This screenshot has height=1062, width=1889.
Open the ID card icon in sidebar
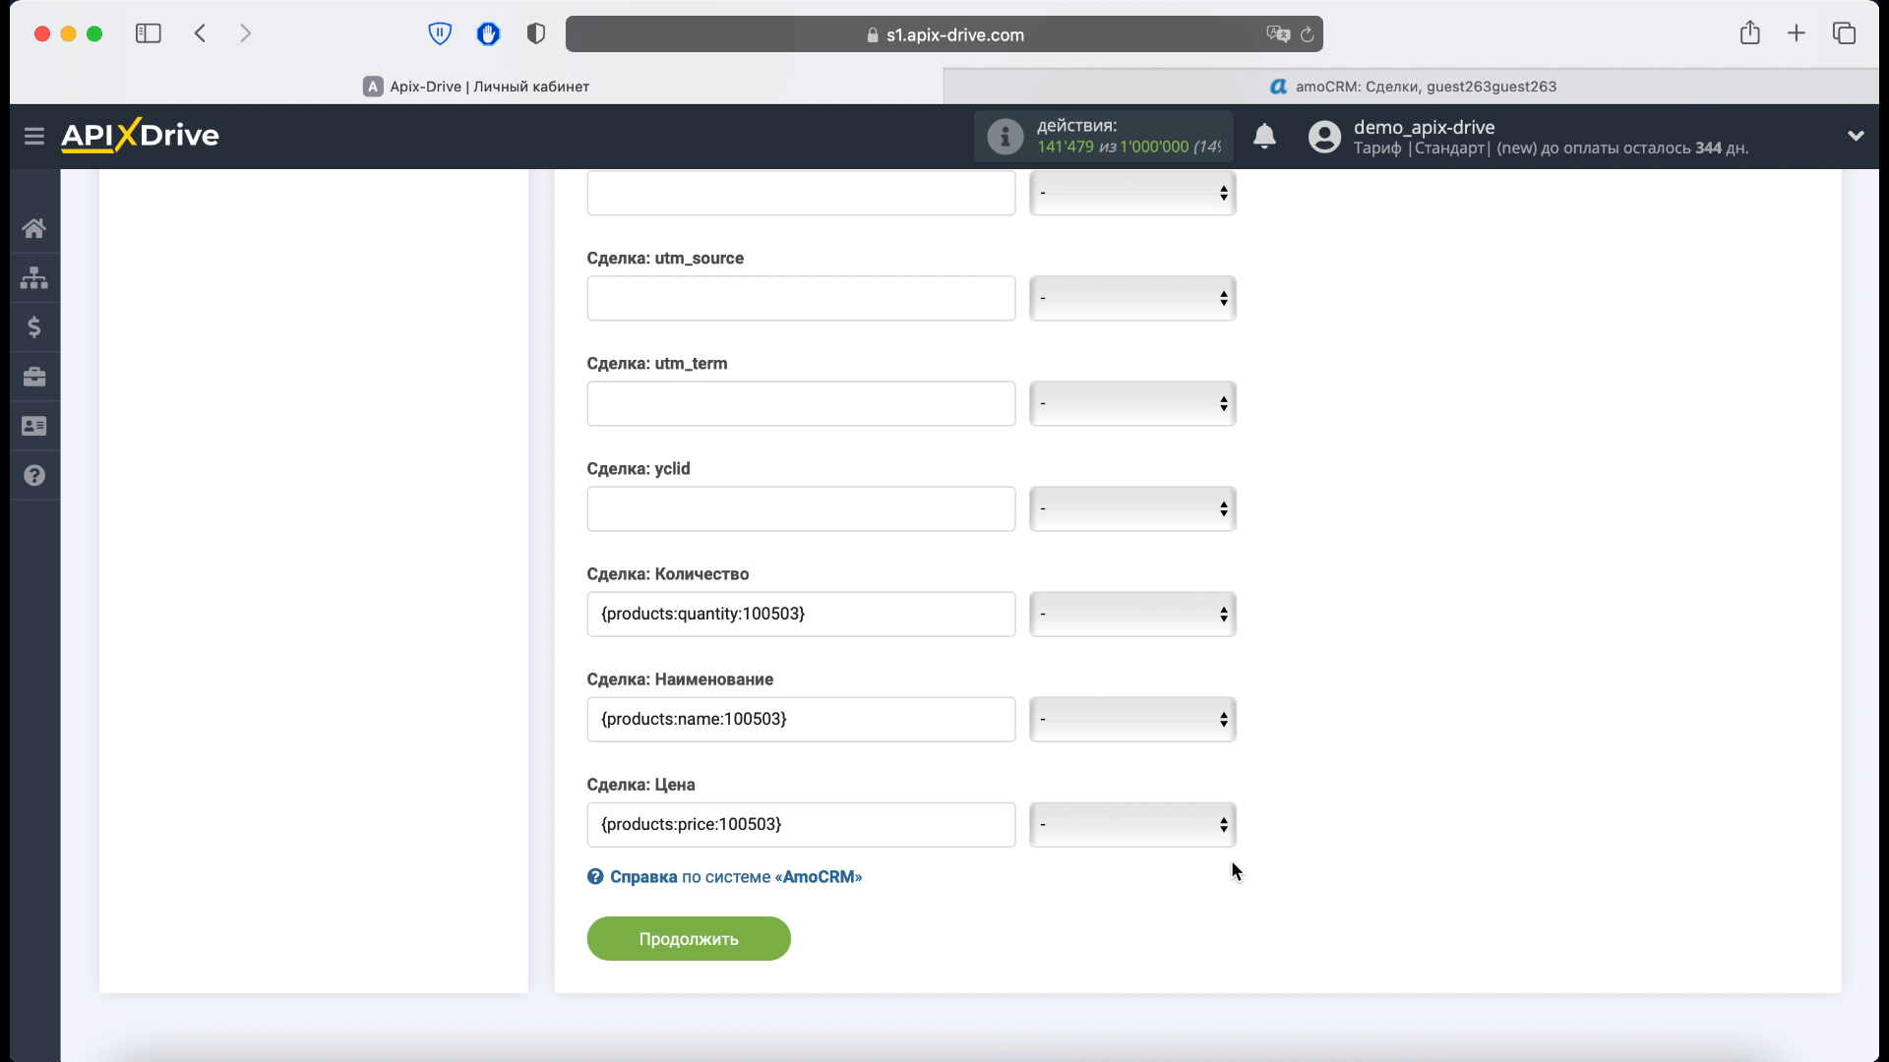(x=34, y=426)
